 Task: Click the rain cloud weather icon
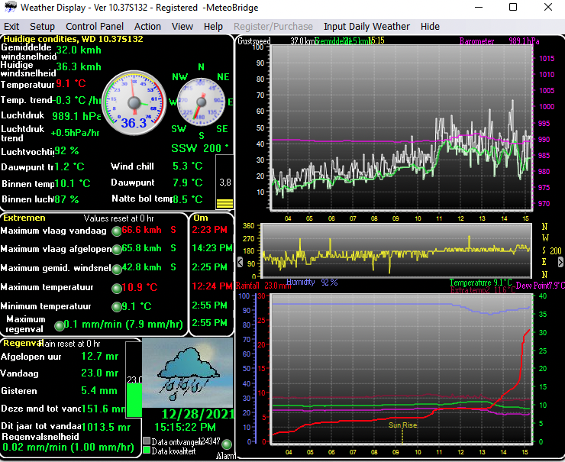[187, 373]
